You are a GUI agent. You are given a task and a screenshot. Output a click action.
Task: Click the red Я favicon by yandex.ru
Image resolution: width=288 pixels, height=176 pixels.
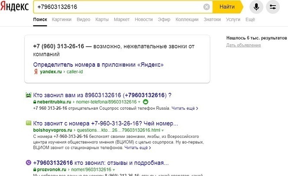[36, 72]
